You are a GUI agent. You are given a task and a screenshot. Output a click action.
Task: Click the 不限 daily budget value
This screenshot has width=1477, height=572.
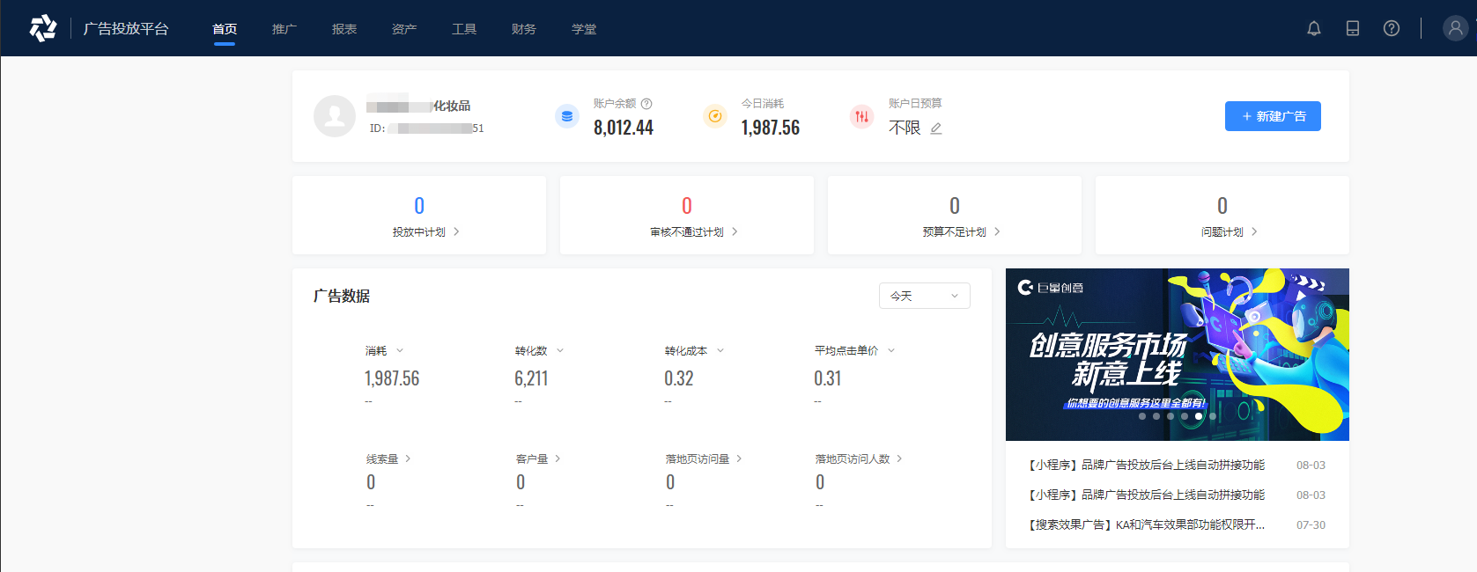tap(905, 128)
